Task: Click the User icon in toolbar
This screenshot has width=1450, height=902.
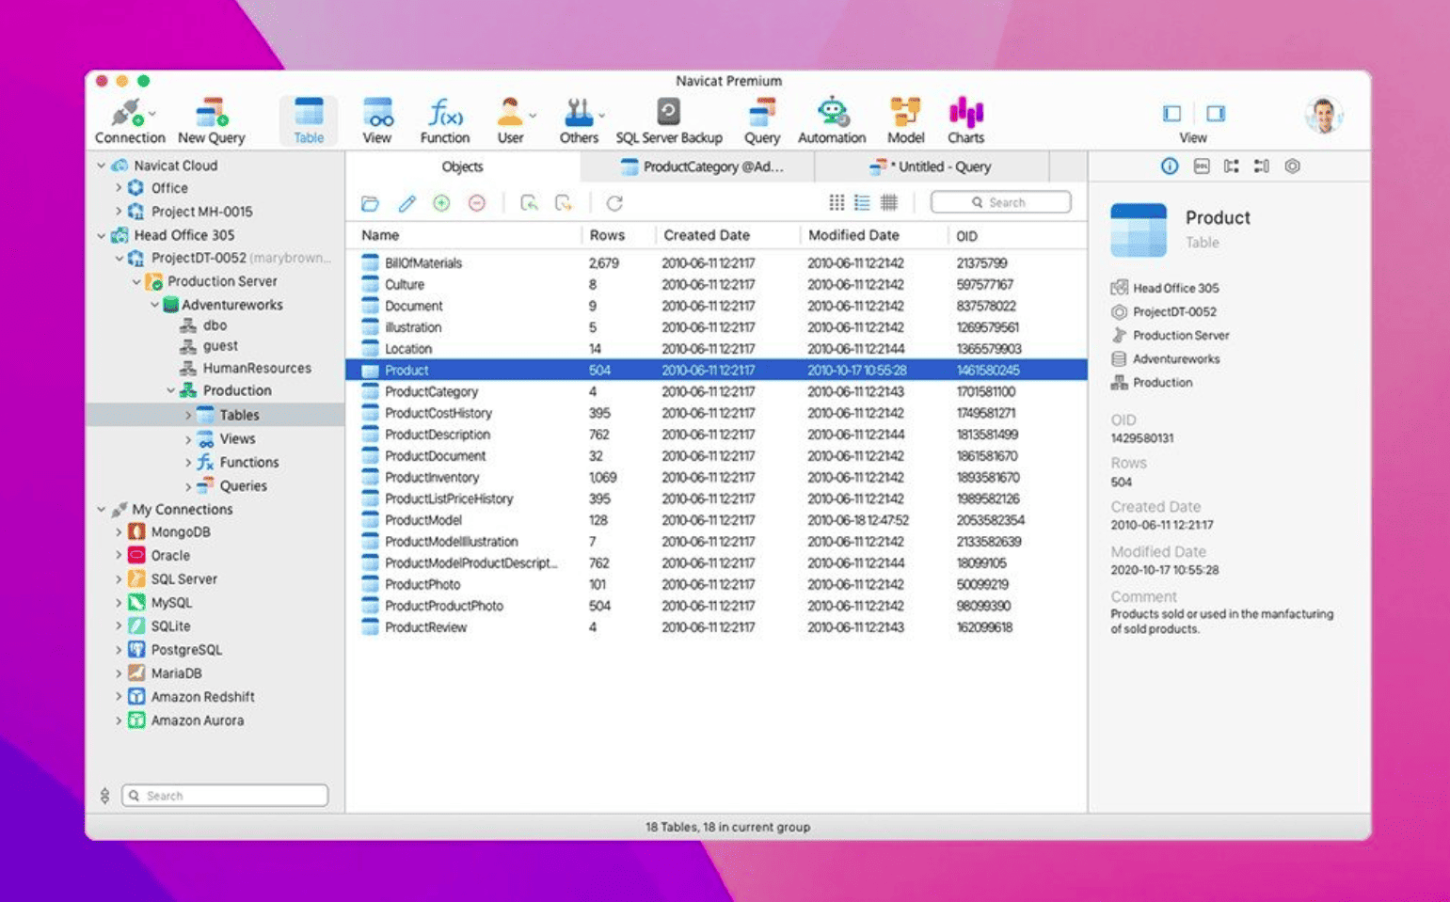Action: [510, 113]
